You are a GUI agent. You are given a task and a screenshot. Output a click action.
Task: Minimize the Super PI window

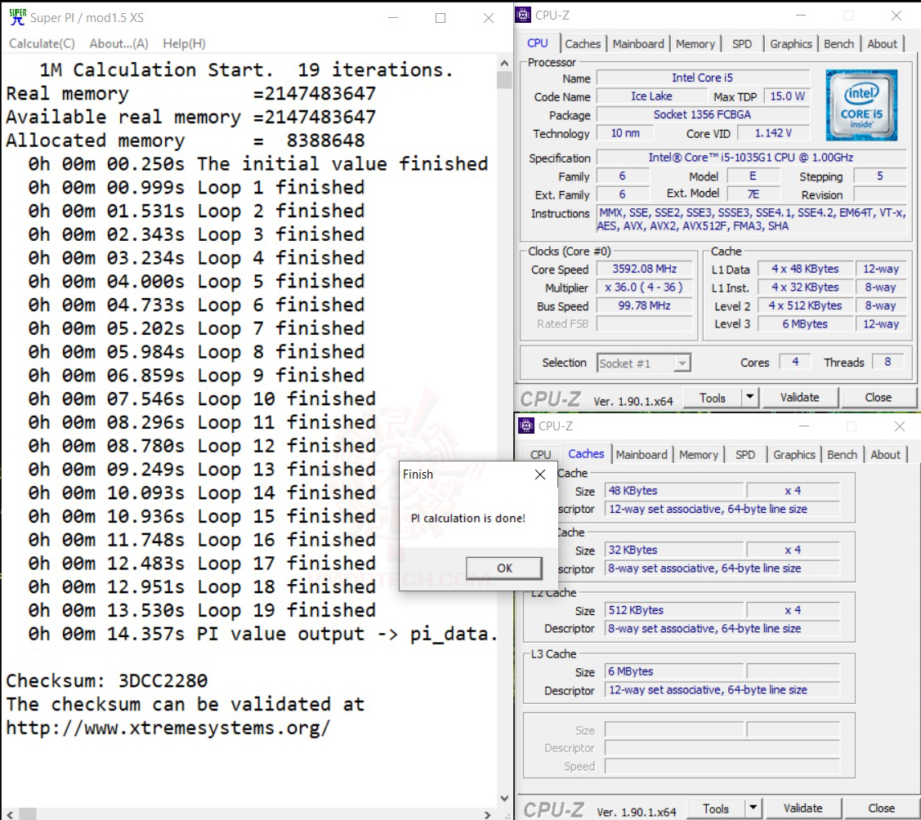pos(393,18)
